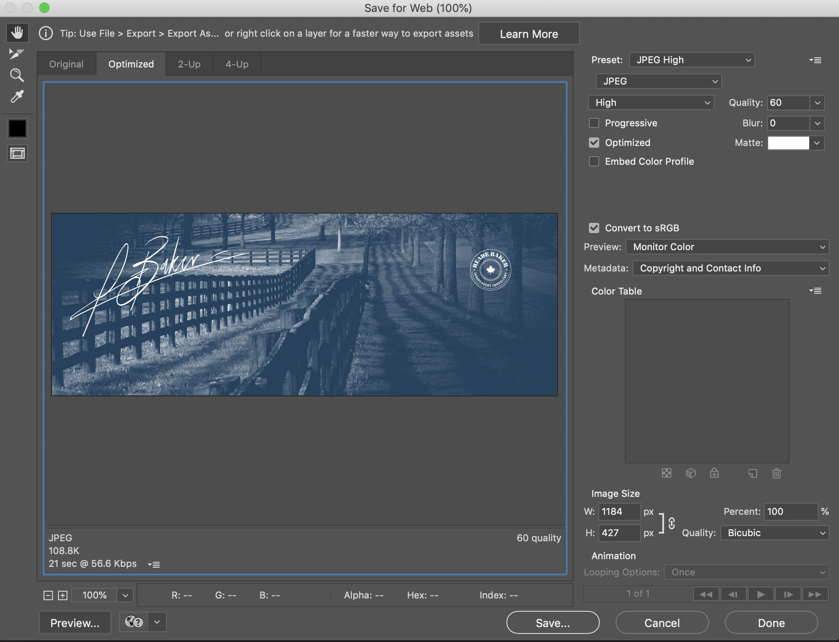The width and height of the screenshot is (839, 642).
Task: Open the Color Table panel menu
Action: 815,291
